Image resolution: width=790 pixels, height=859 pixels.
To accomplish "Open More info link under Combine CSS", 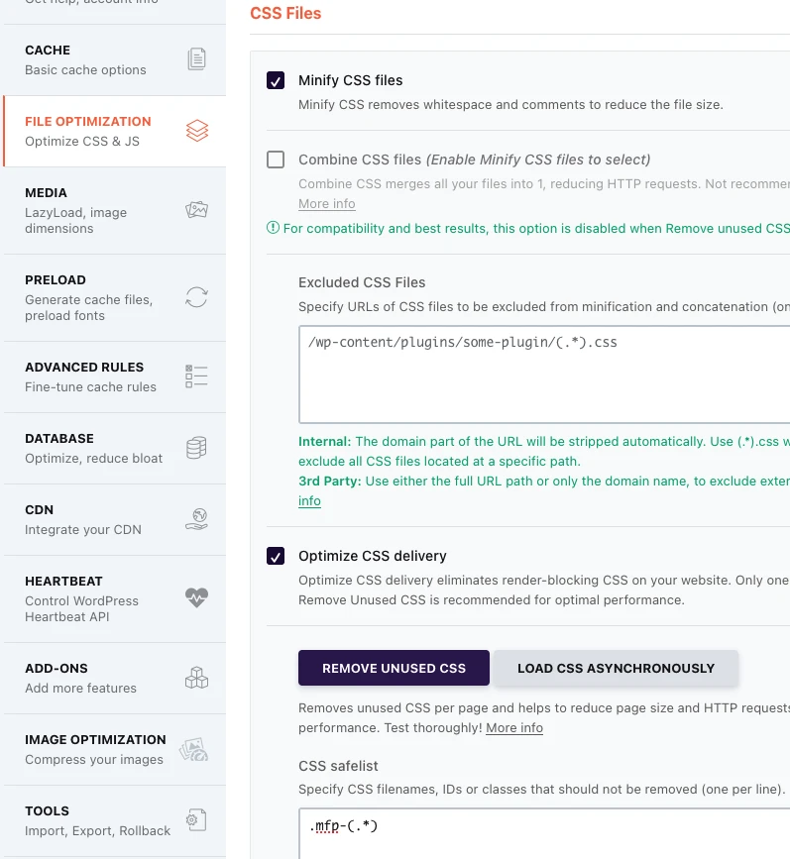I will (x=326, y=204).
